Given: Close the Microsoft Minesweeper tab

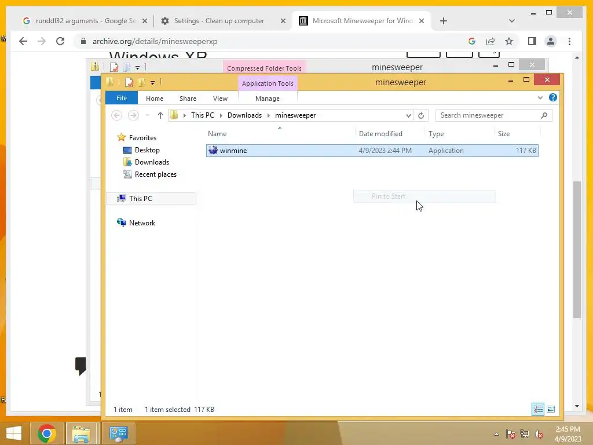Looking at the screenshot, I should [x=422, y=21].
